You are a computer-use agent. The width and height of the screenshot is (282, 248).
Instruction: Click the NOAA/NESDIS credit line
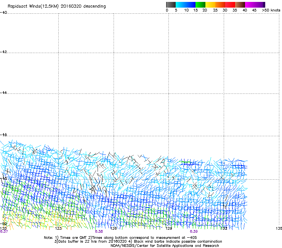point(165,246)
